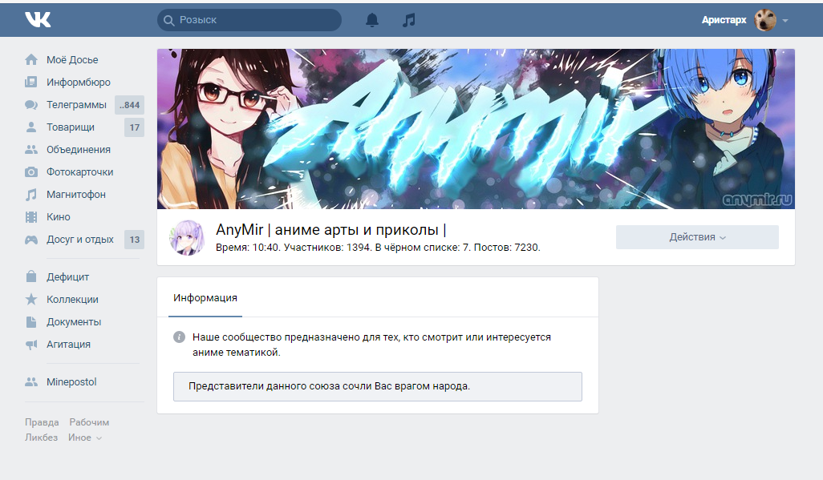Click the stats line starting with Время: 10:40
Screen dimensions: 823x480
coord(378,247)
